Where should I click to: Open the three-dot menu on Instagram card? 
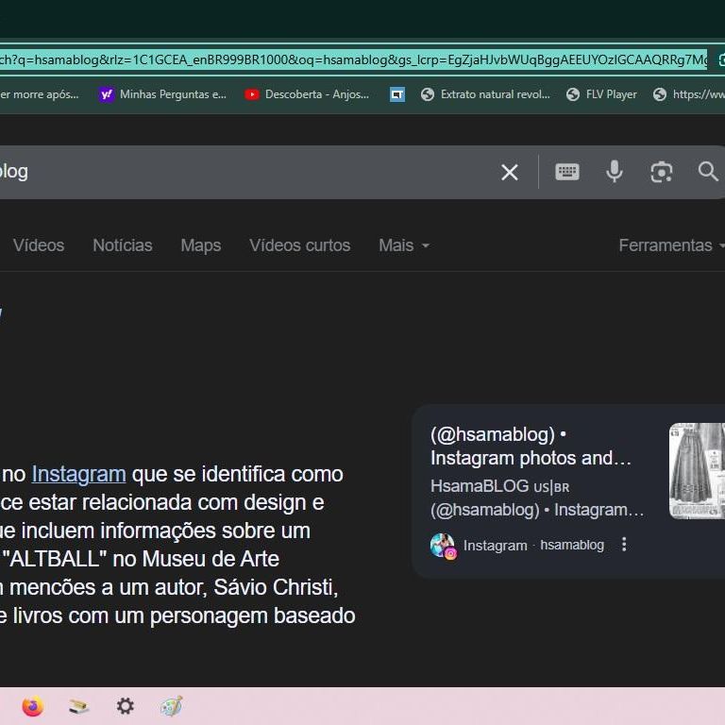[x=624, y=545]
